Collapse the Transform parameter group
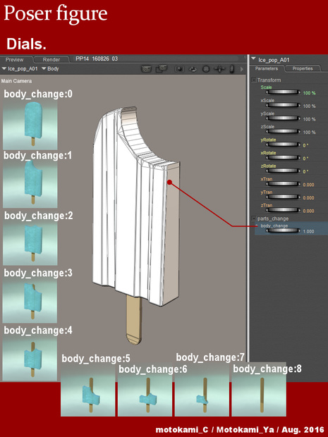 click(254, 80)
